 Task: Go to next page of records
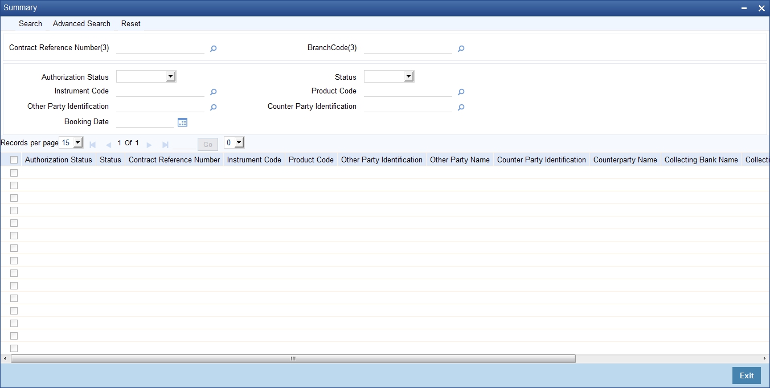[149, 145]
